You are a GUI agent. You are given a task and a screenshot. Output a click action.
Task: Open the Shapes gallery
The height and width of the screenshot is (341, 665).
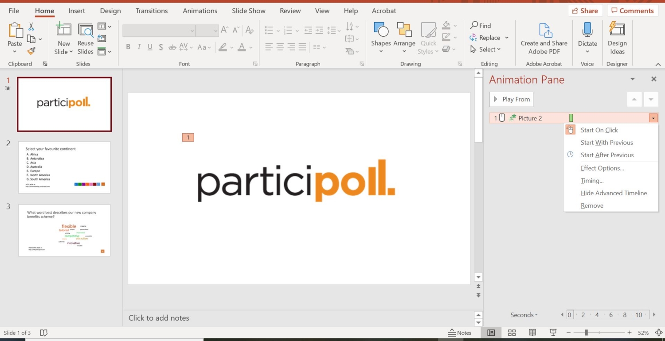381,37
